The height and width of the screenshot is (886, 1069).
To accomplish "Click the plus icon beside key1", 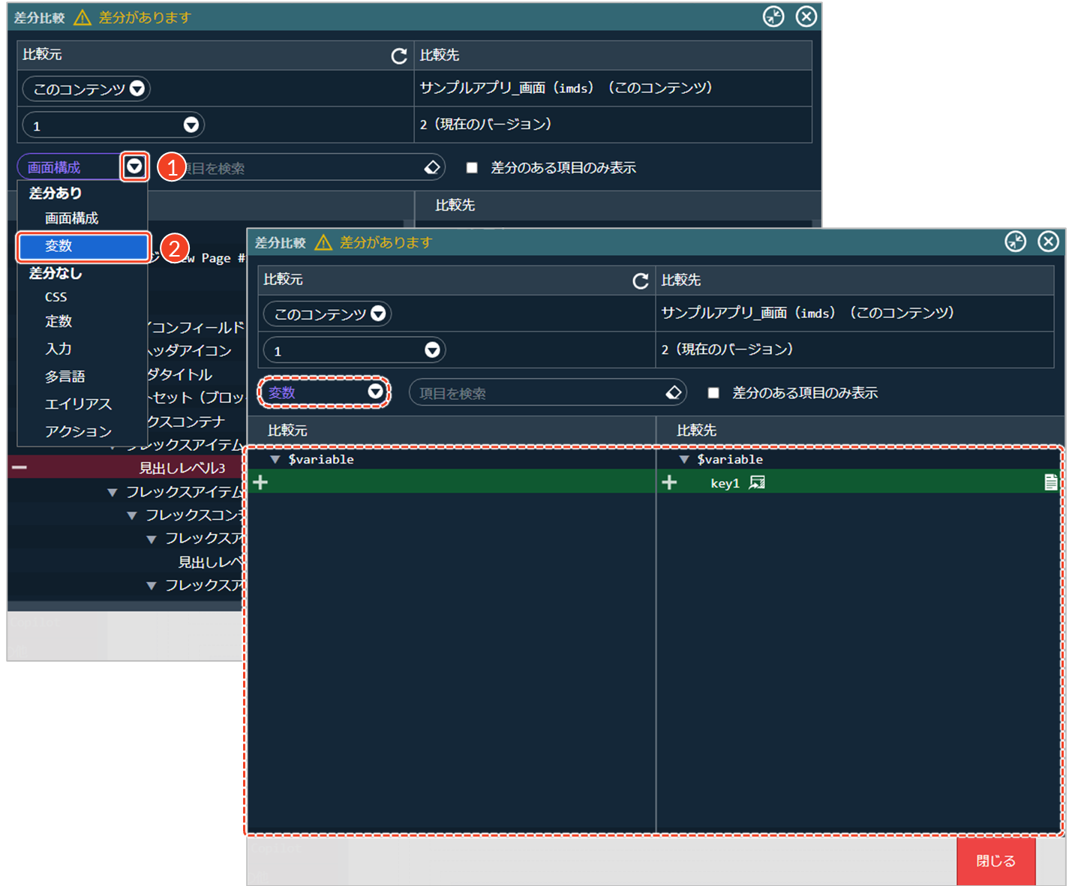I will [x=669, y=482].
